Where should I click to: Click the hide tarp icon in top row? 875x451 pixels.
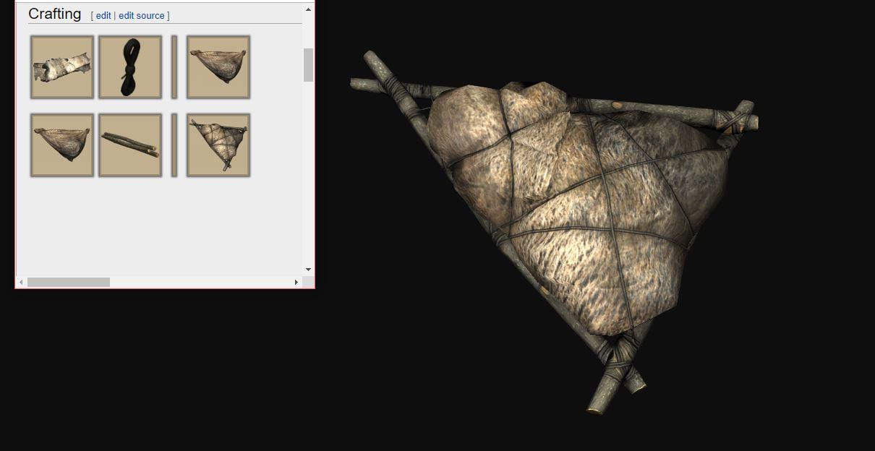coord(218,66)
